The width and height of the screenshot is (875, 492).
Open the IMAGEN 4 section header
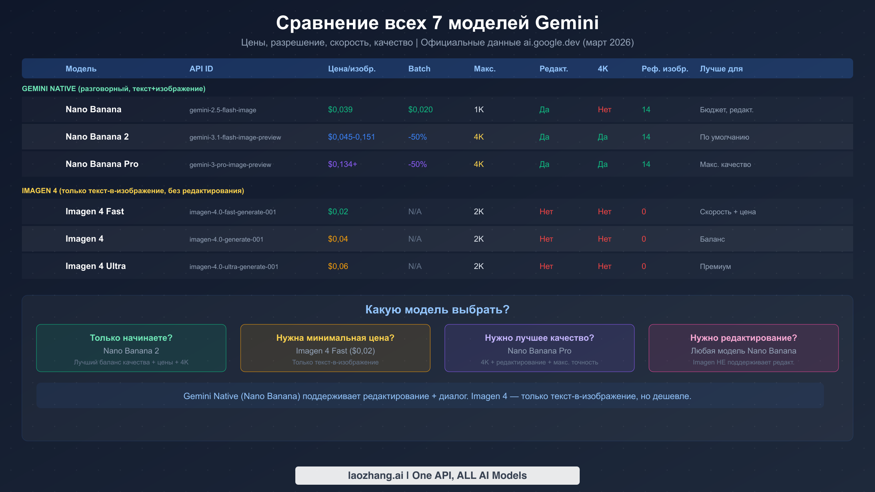coord(133,190)
